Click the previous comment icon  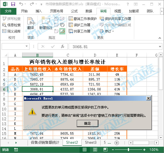pos(56,25)
